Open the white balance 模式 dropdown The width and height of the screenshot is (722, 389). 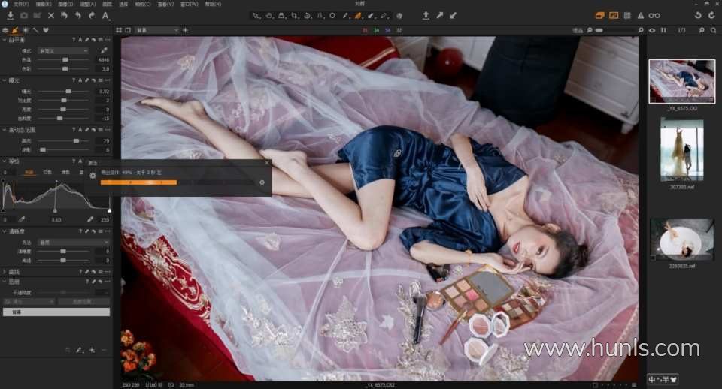pos(64,50)
